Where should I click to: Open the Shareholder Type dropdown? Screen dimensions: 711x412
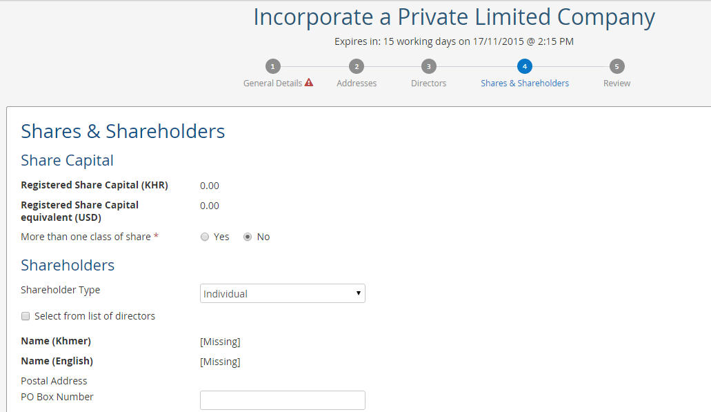pos(283,293)
